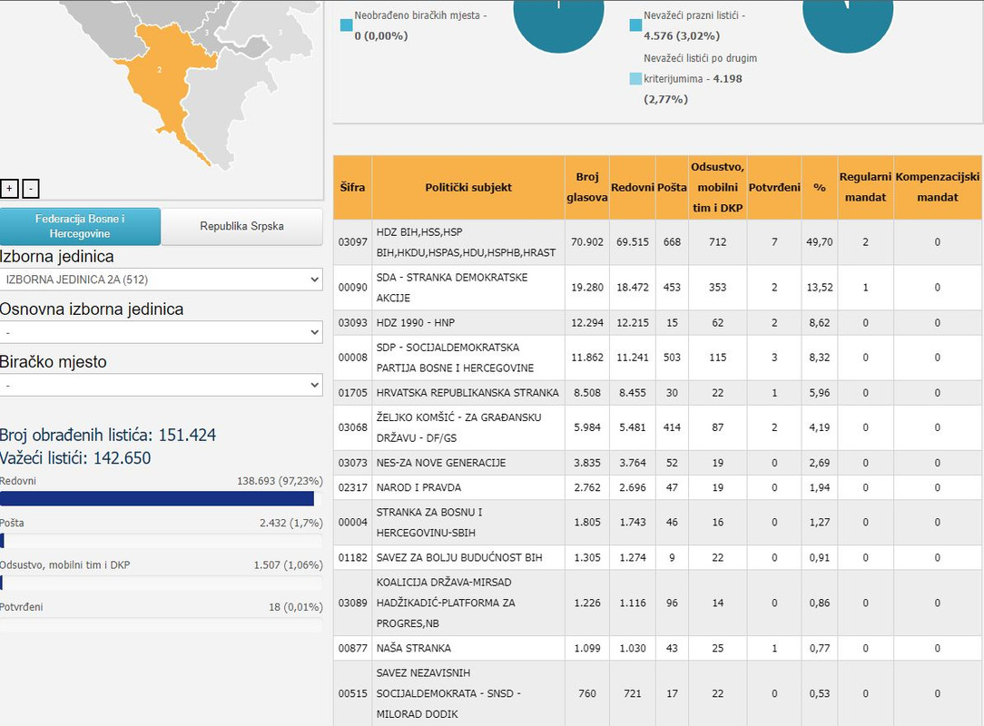The height and width of the screenshot is (726, 984).
Task: Click the 18 (0,01%) Potvrđeni value
Action: click(296, 607)
